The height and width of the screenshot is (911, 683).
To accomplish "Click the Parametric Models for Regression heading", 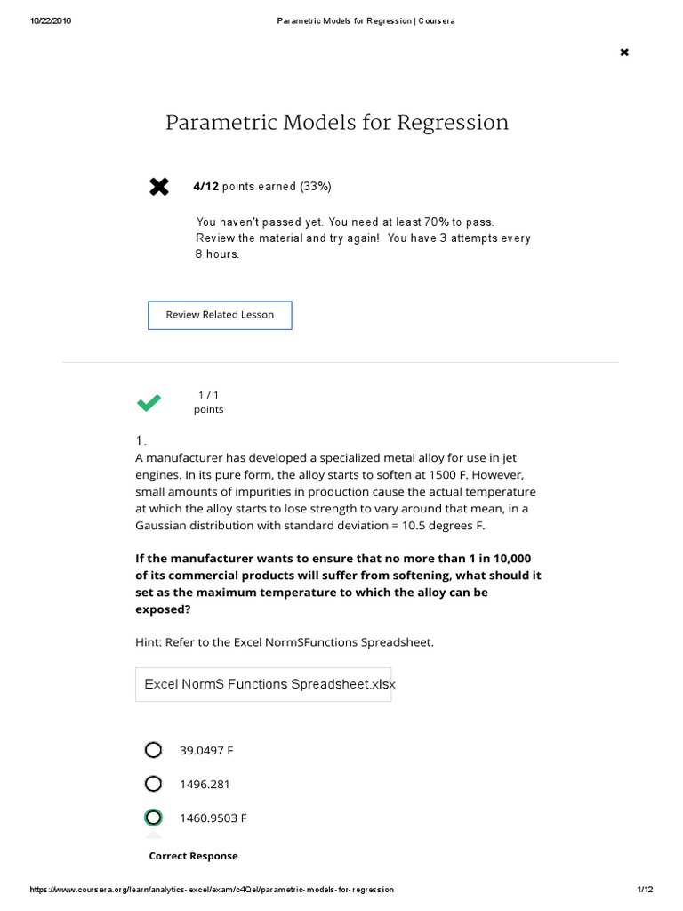I will pos(337,123).
